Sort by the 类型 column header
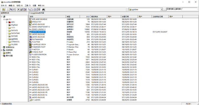The image size is (199, 105). pyautogui.click(x=73, y=17)
